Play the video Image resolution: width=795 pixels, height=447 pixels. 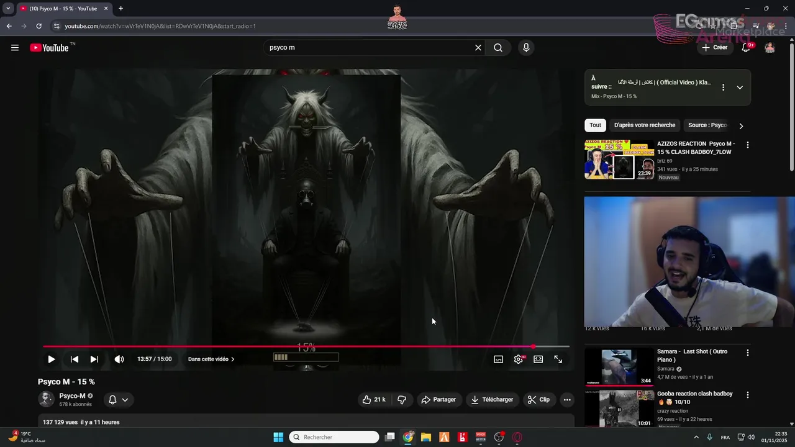tap(52, 359)
